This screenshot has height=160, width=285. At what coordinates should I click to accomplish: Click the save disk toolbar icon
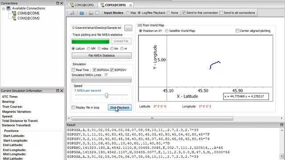tap(91, 13)
